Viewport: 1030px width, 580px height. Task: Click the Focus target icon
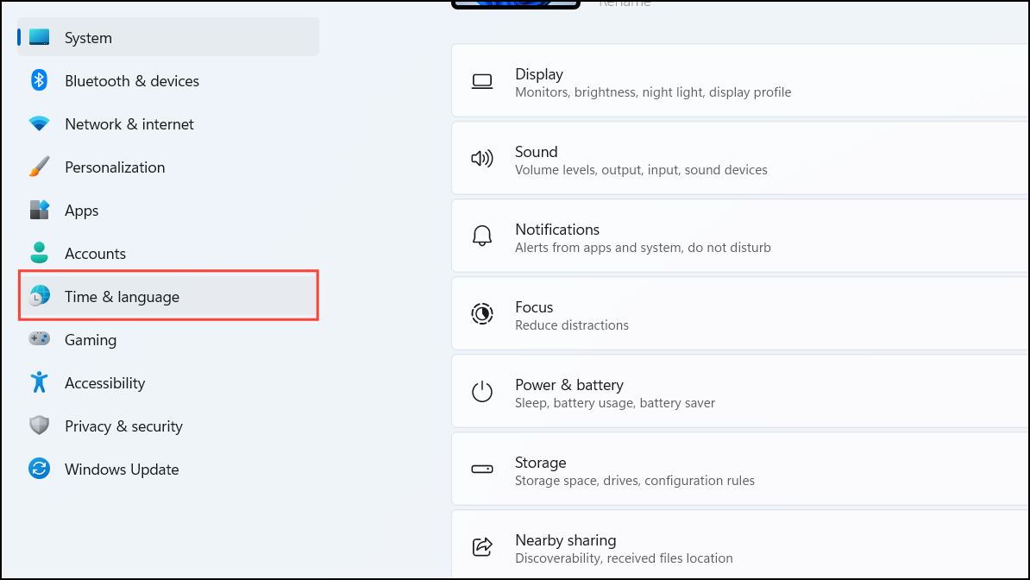(483, 313)
